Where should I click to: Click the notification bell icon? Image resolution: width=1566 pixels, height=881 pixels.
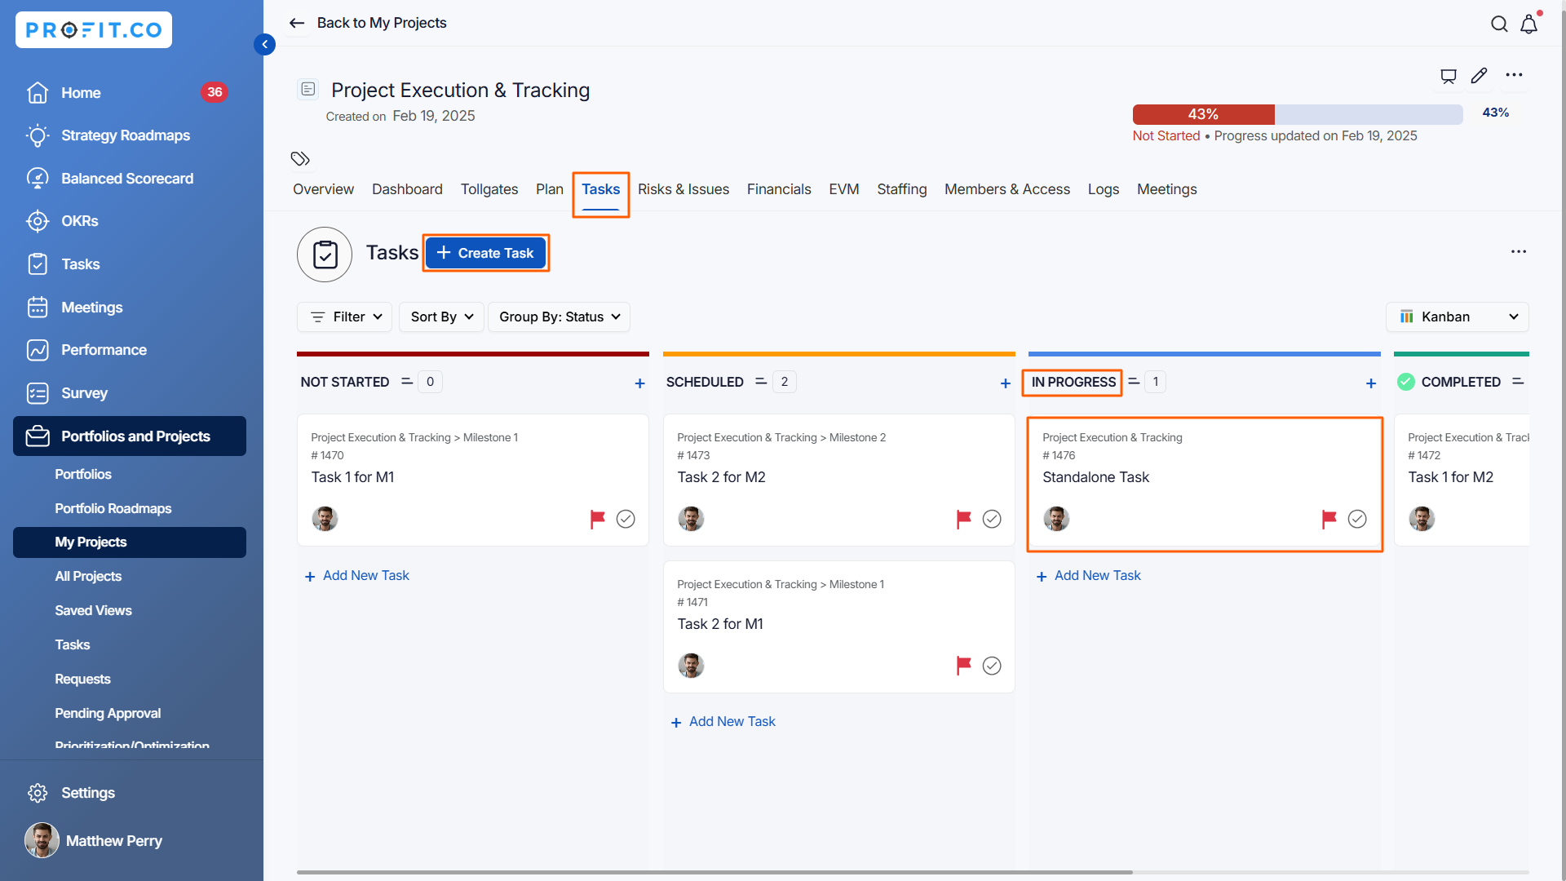click(1529, 24)
